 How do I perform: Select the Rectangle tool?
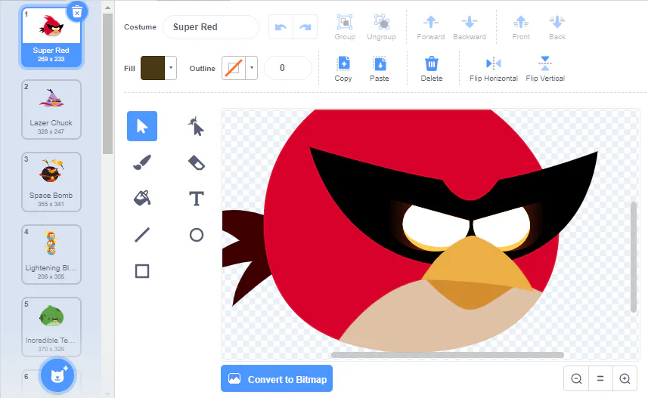point(141,271)
